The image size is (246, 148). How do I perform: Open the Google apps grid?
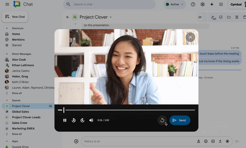(221, 4)
